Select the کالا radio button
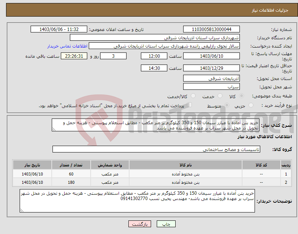Screen dimensions: 298x234 tap(241, 96)
